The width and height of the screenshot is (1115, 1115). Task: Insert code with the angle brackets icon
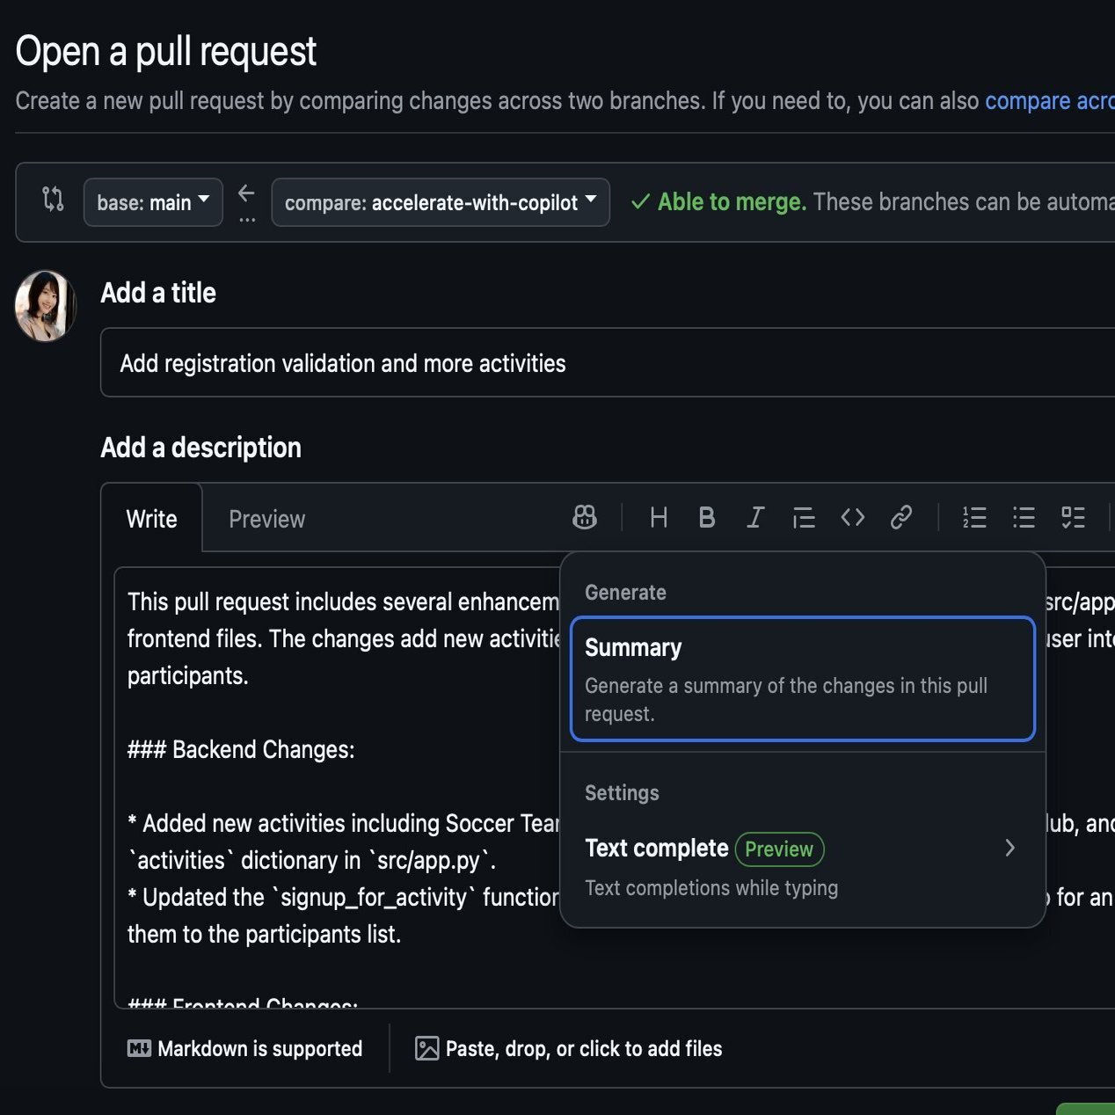click(853, 518)
